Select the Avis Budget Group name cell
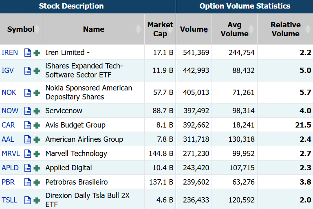313x209 pixels. click(x=75, y=125)
